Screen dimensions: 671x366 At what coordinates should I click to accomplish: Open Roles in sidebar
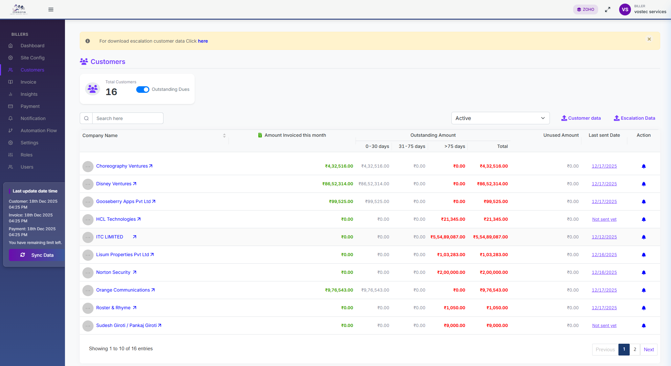click(x=27, y=155)
